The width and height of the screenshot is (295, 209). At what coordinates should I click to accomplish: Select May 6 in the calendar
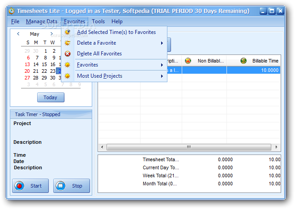28,58
